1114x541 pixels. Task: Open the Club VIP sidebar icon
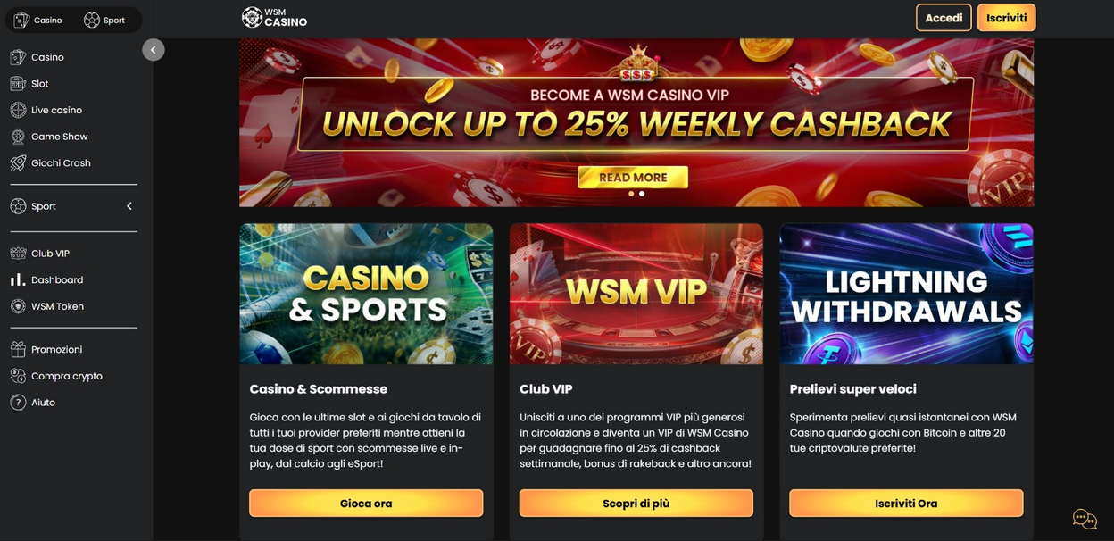coord(18,254)
